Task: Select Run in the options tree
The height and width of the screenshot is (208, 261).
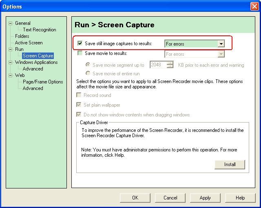Action: pyautogui.click(x=19, y=49)
